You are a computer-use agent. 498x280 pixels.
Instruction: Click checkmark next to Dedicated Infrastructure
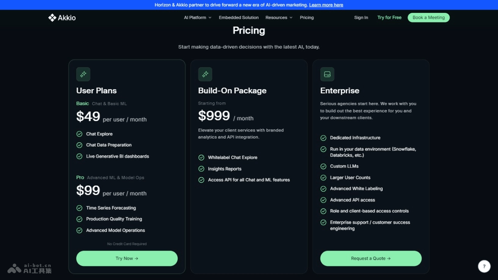tap(323, 138)
